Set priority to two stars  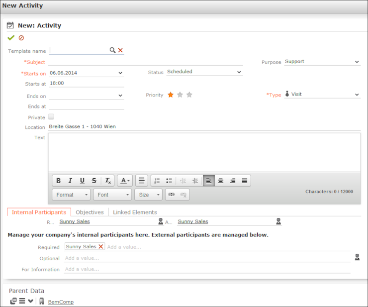[x=180, y=95]
